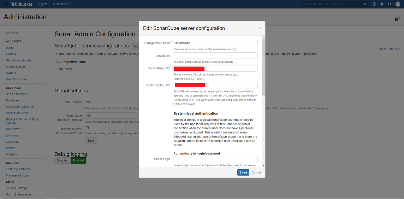The width and height of the screenshot is (404, 199).
Task: Open Users in the sidebar
Action: tap(10, 48)
